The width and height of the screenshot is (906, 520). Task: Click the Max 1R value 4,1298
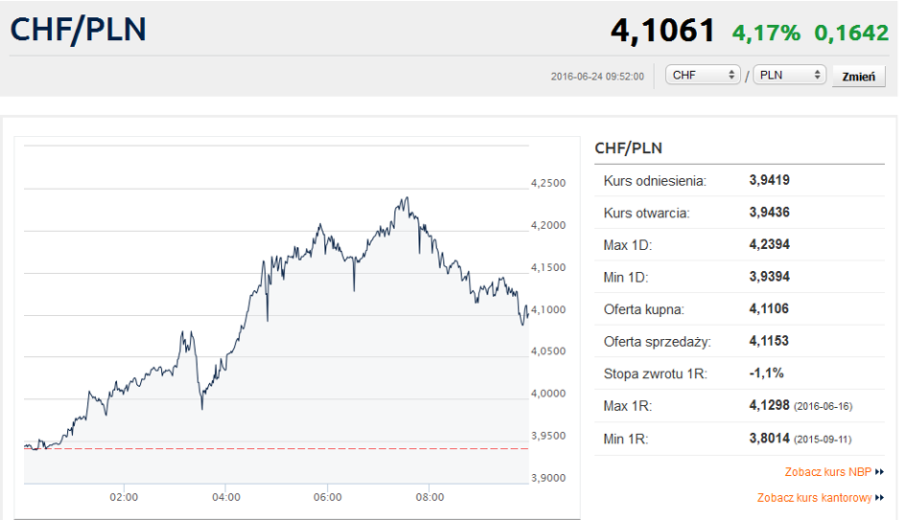click(769, 405)
